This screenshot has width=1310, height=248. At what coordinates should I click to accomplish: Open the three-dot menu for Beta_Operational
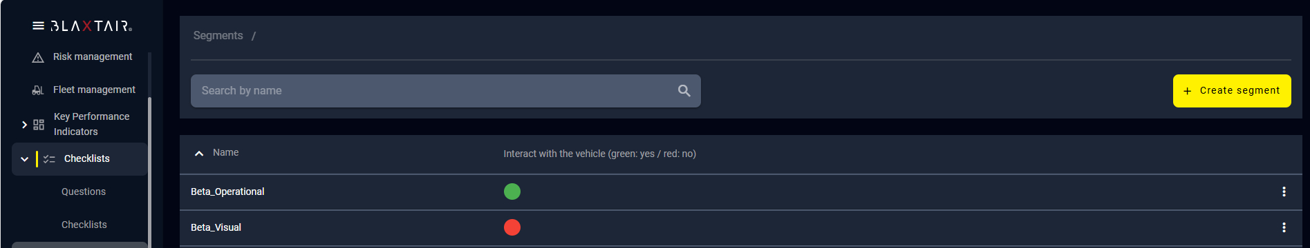click(x=1284, y=192)
